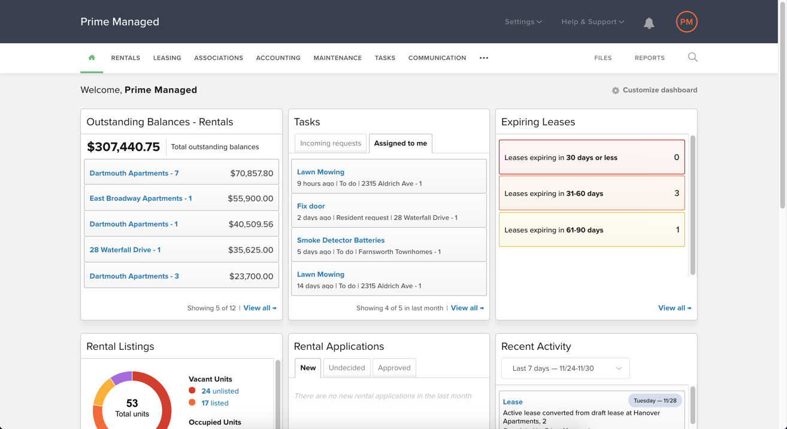Image resolution: width=787 pixels, height=429 pixels.
Task: Click the search magnifier icon
Action: (x=692, y=58)
